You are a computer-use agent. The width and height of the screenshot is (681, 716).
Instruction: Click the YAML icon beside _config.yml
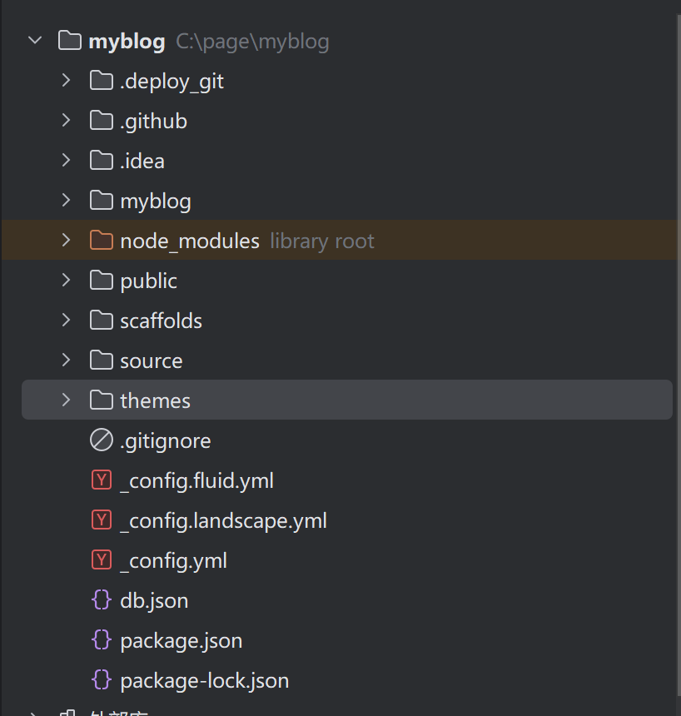tap(102, 560)
